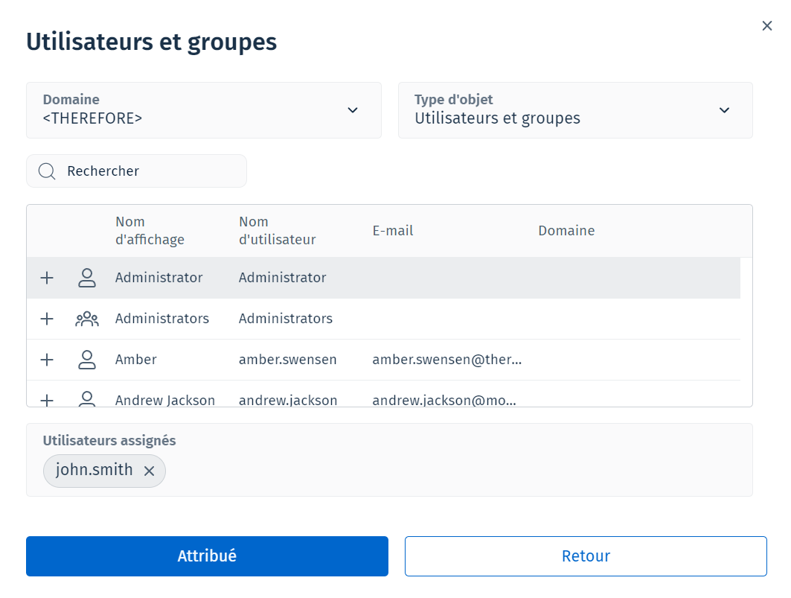Click the group icon for Administrators row
The height and width of the screenshot is (598, 791).
coord(87,319)
